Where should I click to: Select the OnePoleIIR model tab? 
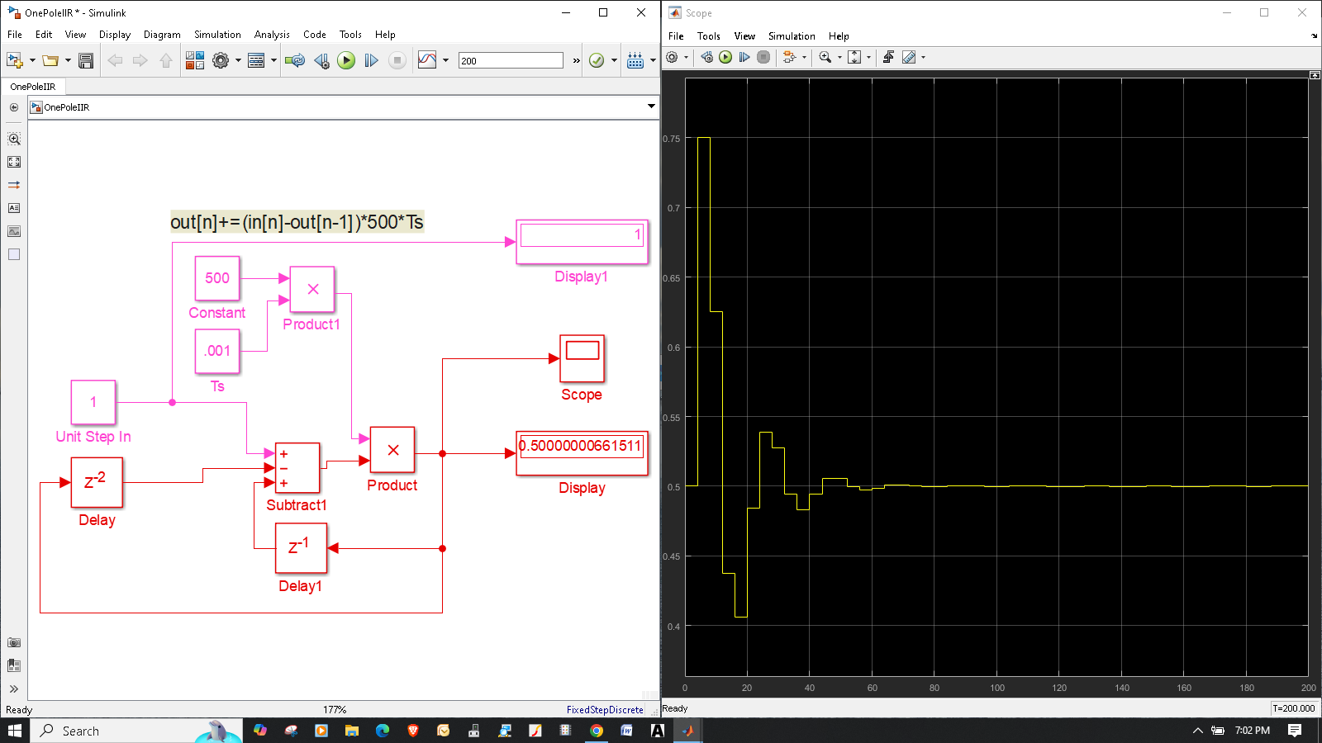[x=33, y=87]
